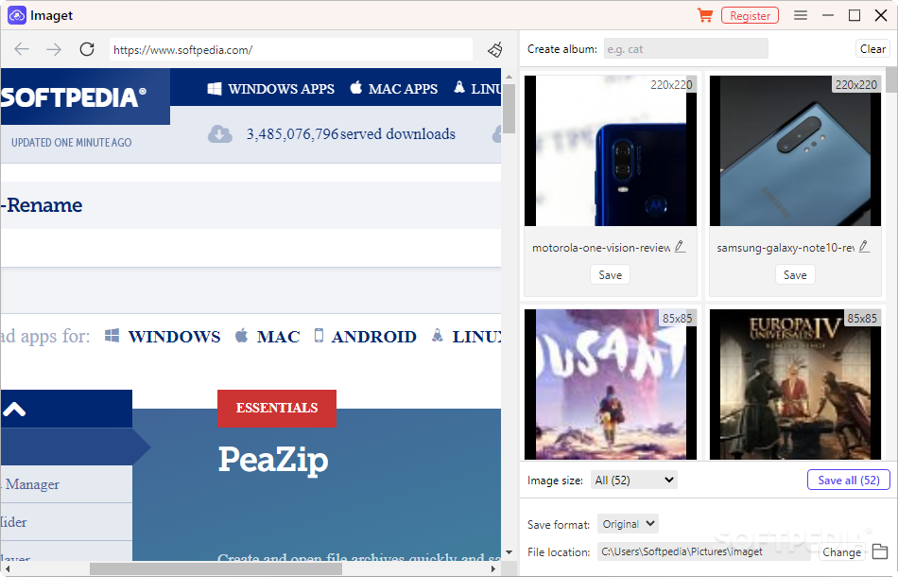Save the motorola-one-vision-review image
898x577 pixels.
(610, 275)
